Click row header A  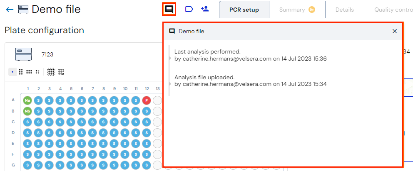coord(12,100)
